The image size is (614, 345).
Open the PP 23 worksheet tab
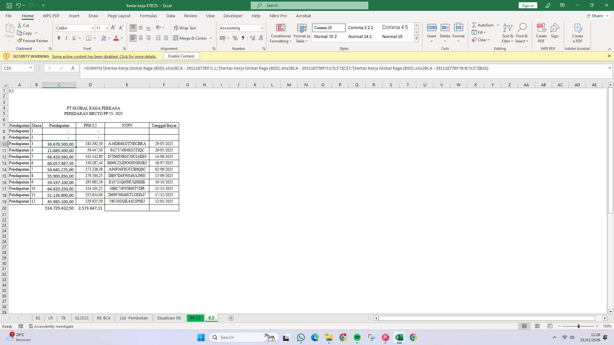click(195, 318)
